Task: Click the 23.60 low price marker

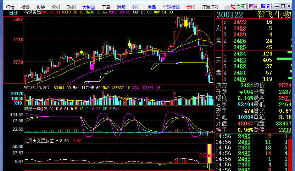Action: pos(37,79)
